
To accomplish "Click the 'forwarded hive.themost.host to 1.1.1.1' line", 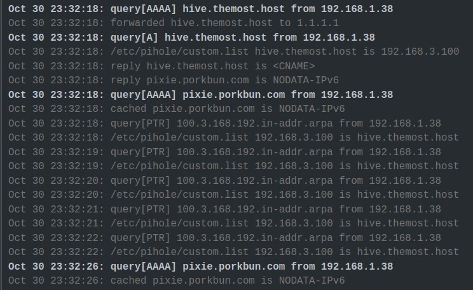I will tap(174, 24).
